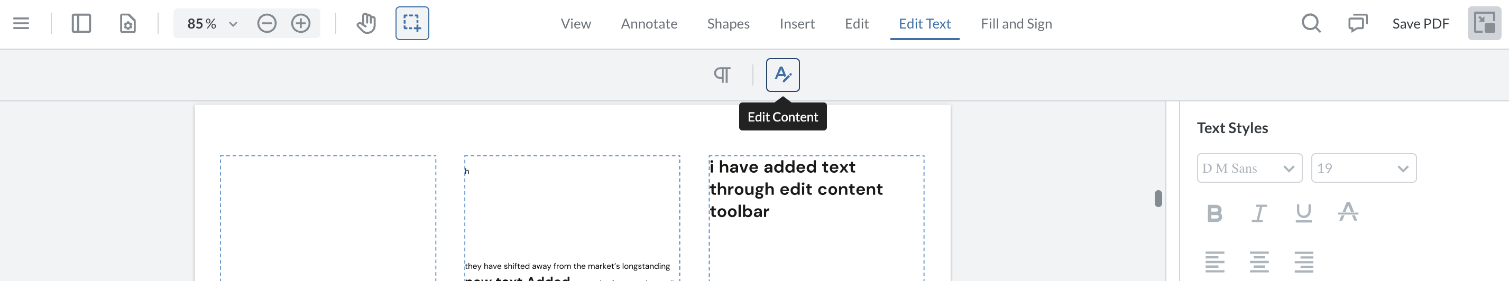Open the comments panel
Screen dimensions: 1509x281
point(1357,23)
